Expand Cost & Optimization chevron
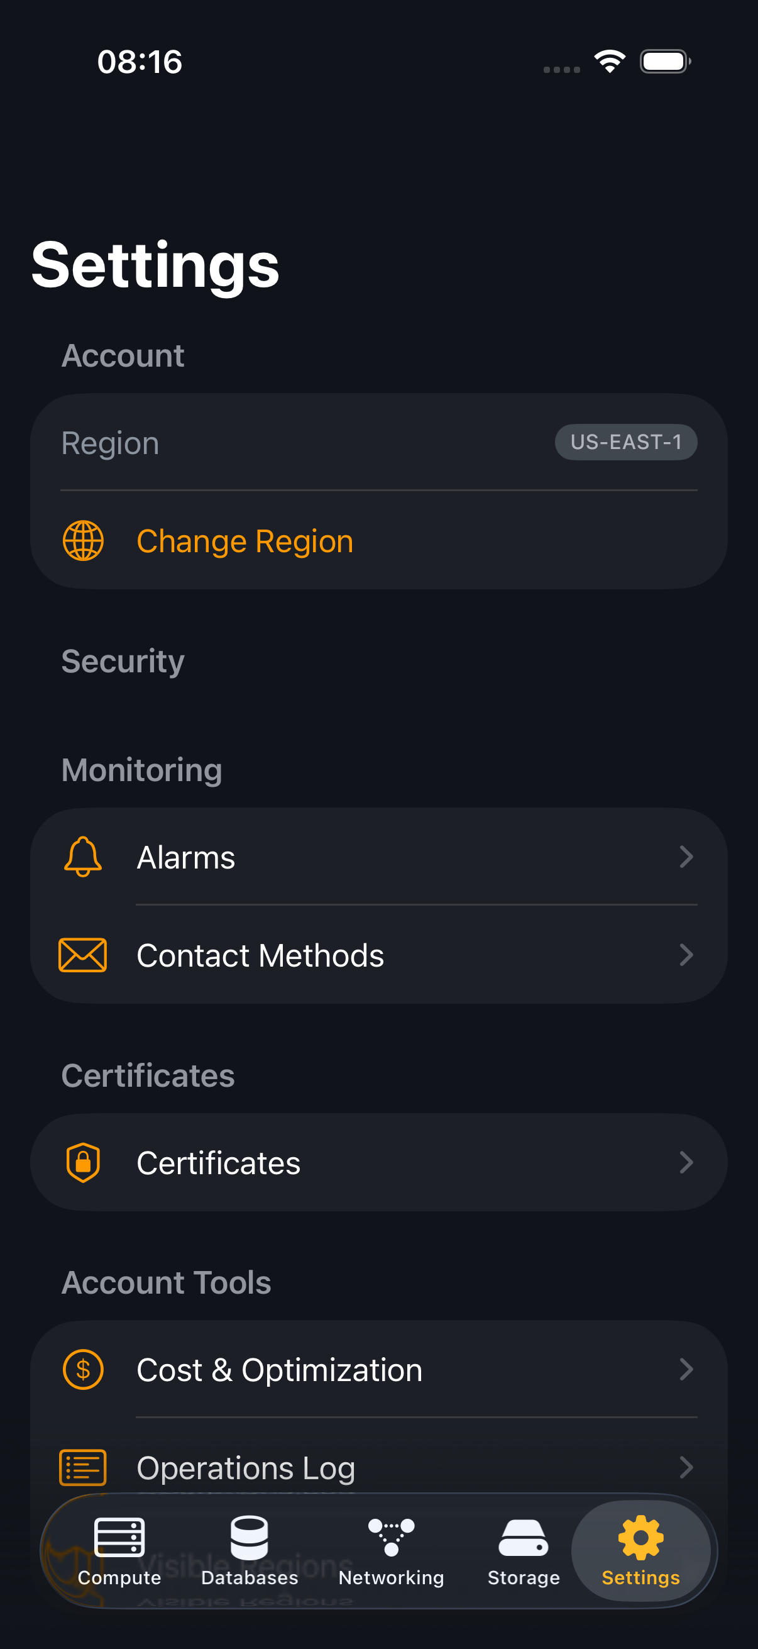This screenshot has width=758, height=1649. point(686,1369)
